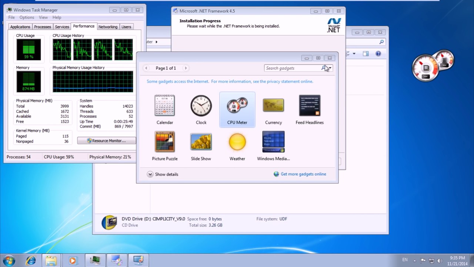Image resolution: width=474 pixels, height=267 pixels.
Task: Click the Page 1 of 1 label
Action: pyautogui.click(x=166, y=68)
